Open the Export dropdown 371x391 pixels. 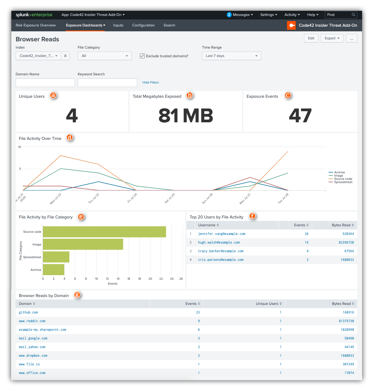point(332,38)
